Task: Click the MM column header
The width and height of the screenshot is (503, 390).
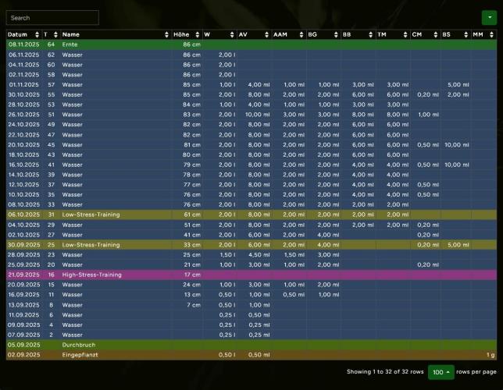Action: tap(478, 35)
